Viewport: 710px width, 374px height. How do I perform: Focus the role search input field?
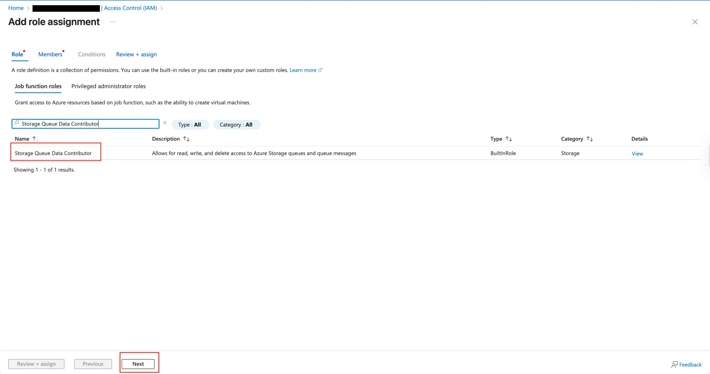[x=85, y=123]
